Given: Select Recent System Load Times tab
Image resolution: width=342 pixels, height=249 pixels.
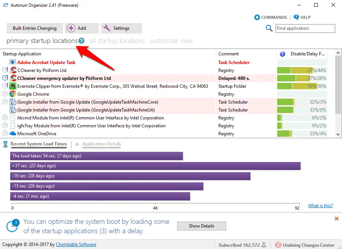Looking at the screenshot, I should [39, 144].
